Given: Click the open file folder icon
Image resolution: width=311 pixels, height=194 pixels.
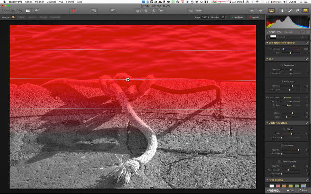Looking at the screenshot, I should 28,11.
